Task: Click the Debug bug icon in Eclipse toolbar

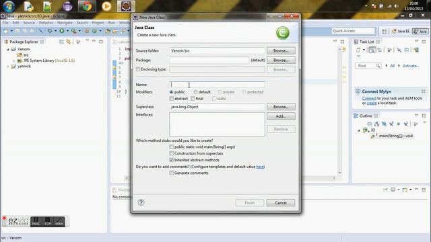Action: point(50,31)
